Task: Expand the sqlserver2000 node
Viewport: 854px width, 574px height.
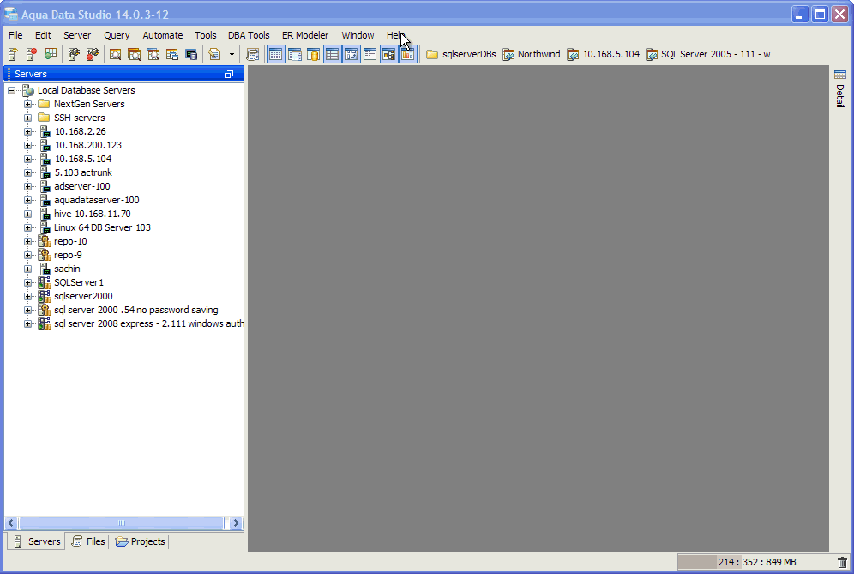Action: (x=27, y=296)
